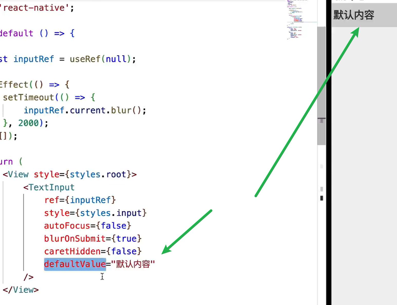The width and height of the screenshot is (397, 305).
Task: Click the caretHidden attribute name
Action: click(x=72, y=251)
